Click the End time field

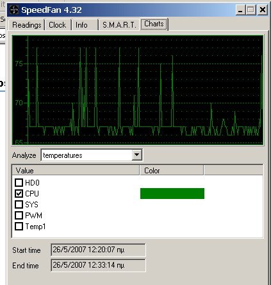click(98, 265)
